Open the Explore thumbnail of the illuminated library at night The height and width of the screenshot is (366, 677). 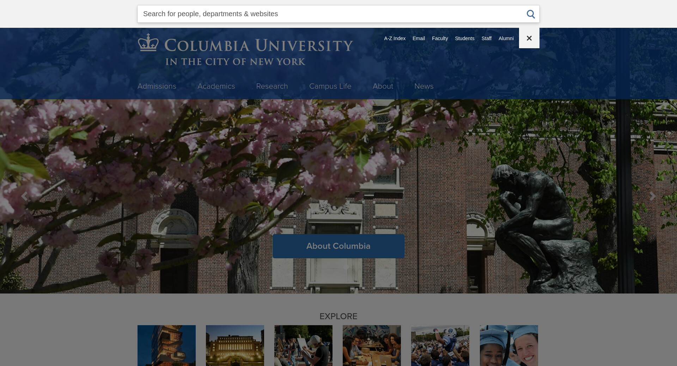click(235, 346)
